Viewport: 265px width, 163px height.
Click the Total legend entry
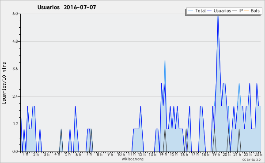197,11
